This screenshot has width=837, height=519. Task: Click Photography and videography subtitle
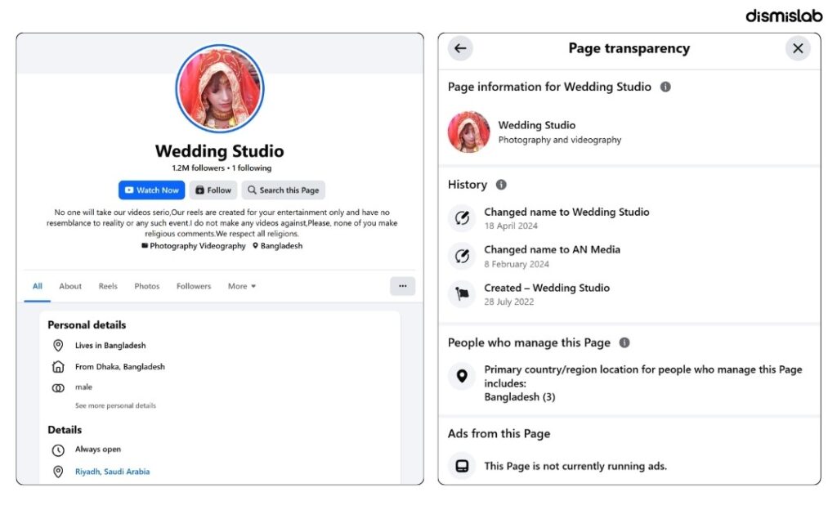click(559, 140)
